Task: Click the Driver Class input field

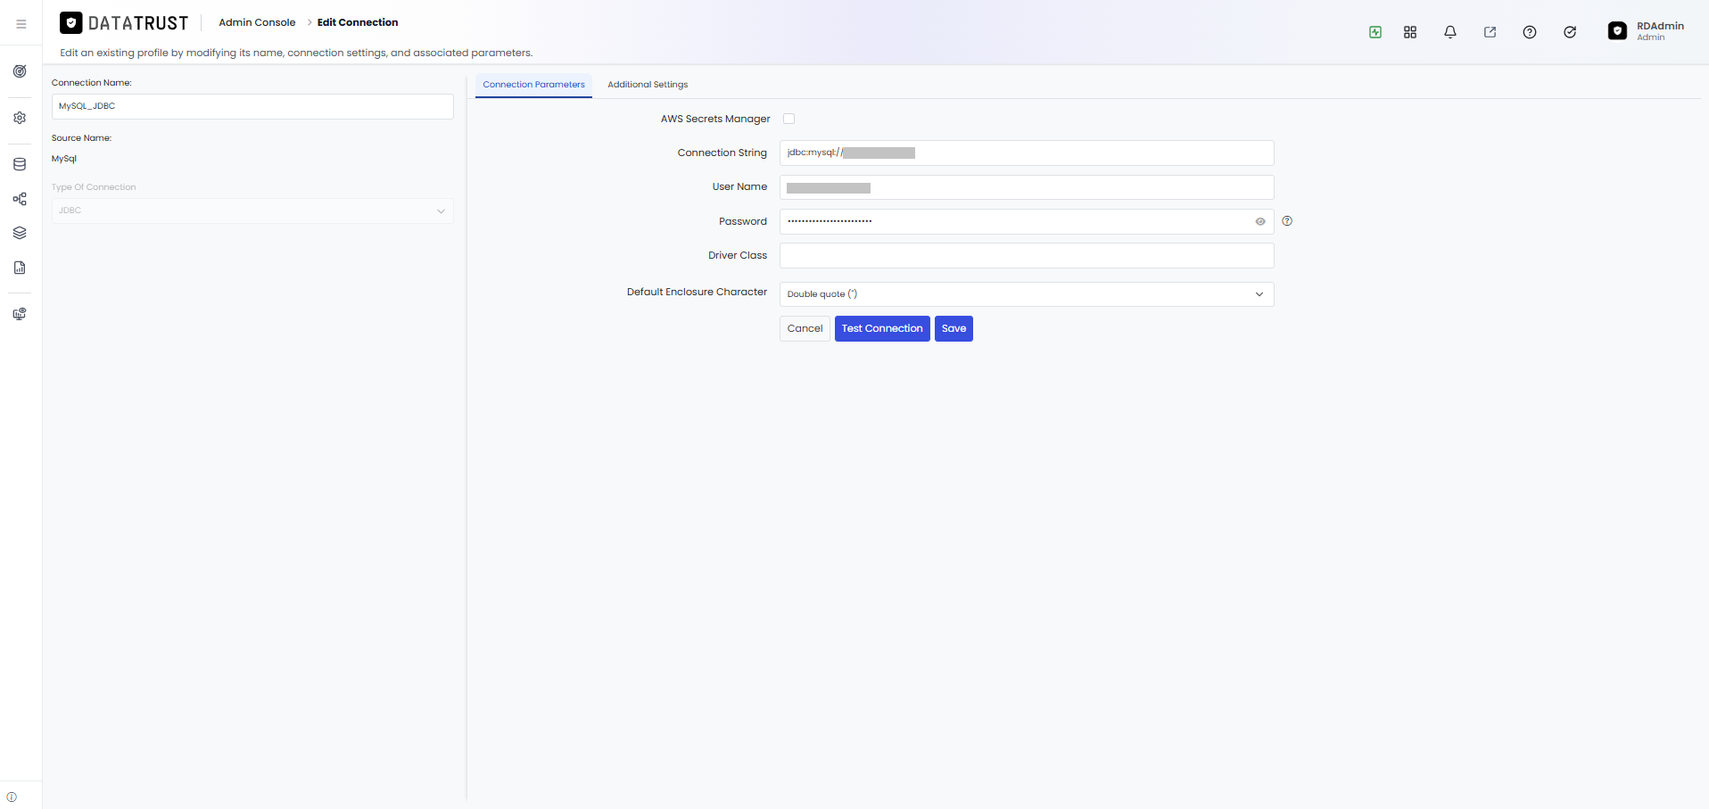Action: click(x=1027, y=256)
